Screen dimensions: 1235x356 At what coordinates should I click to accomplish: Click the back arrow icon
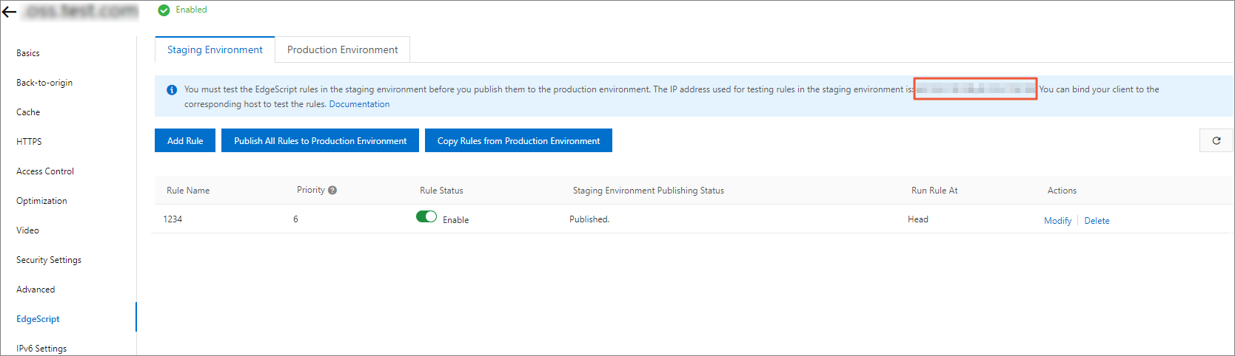[x=9, y=12]
